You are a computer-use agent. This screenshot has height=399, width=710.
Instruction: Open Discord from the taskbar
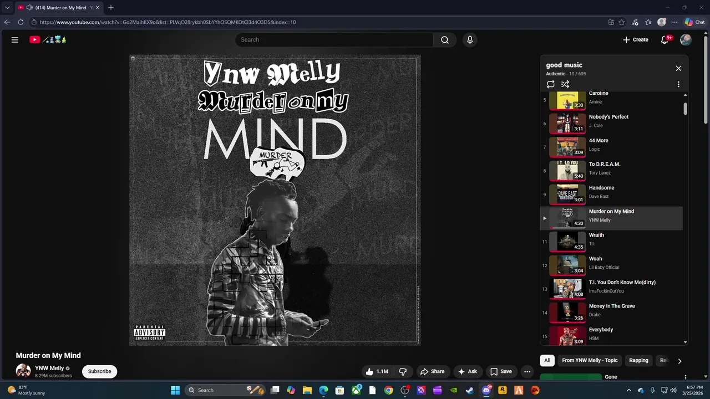click(x=486, y=390)
